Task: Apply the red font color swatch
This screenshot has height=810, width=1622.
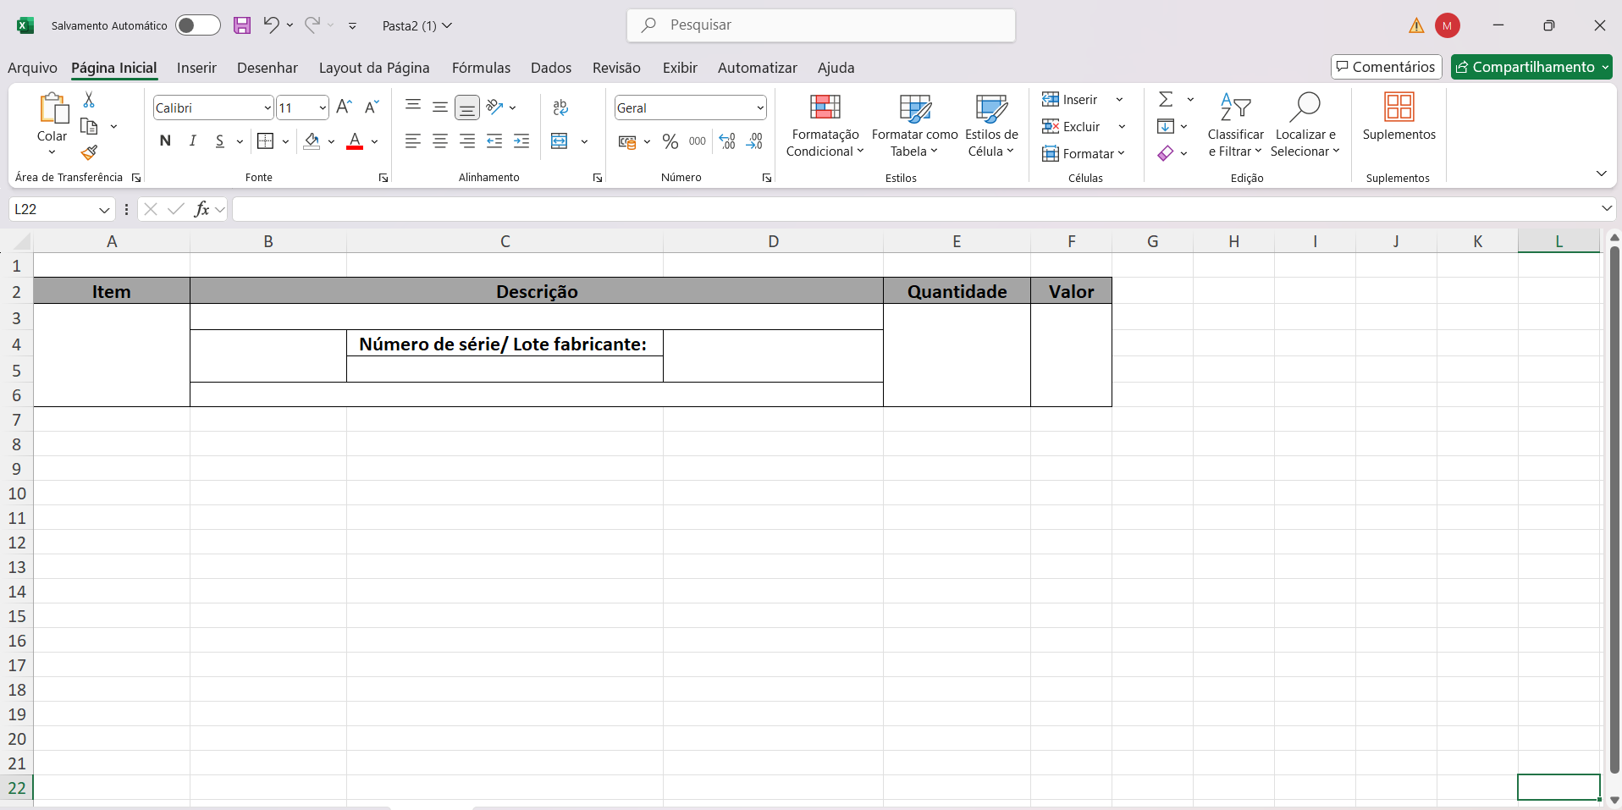Action: coord(355,141)
